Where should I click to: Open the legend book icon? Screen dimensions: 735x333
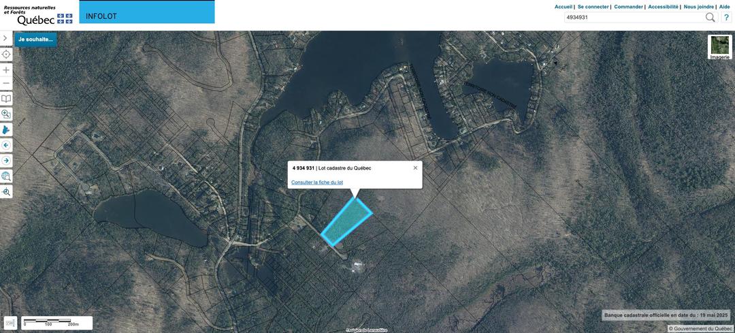tap(6, 99)
